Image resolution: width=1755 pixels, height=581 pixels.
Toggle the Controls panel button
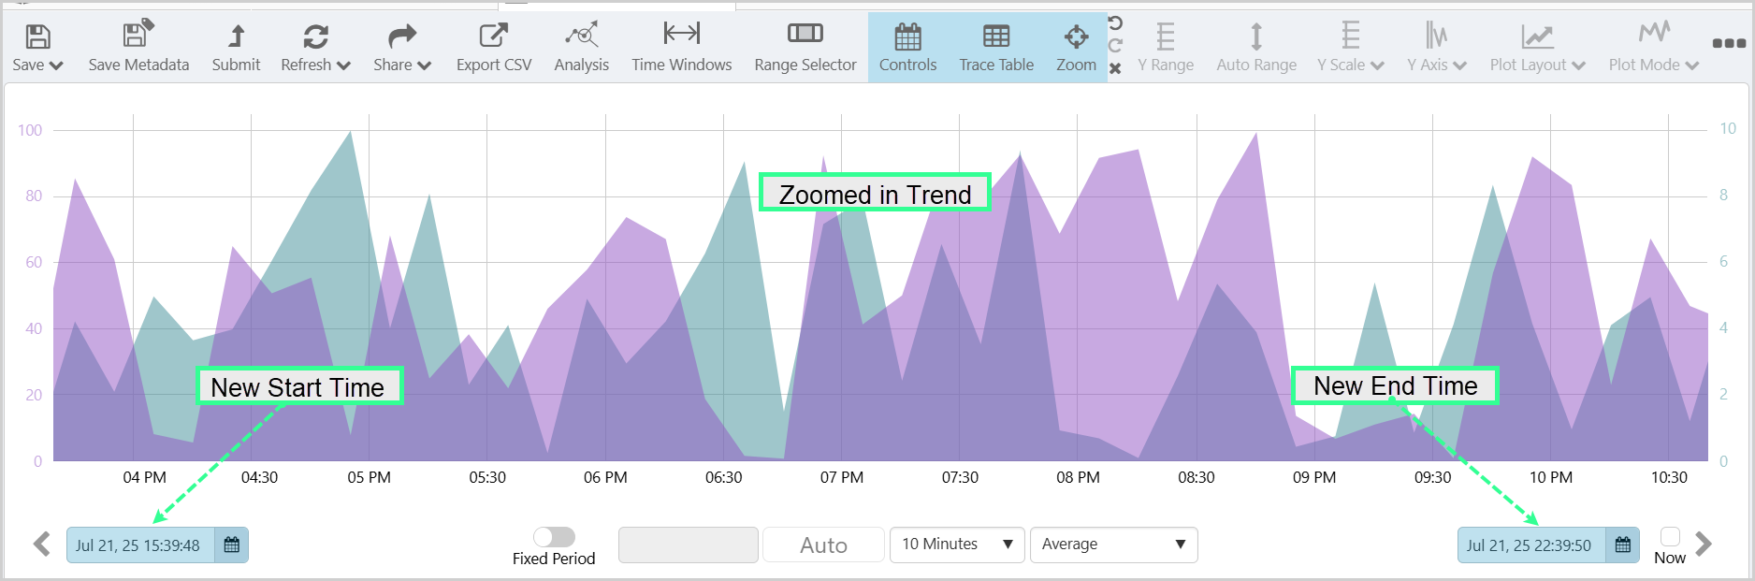[x=907, y=48]
